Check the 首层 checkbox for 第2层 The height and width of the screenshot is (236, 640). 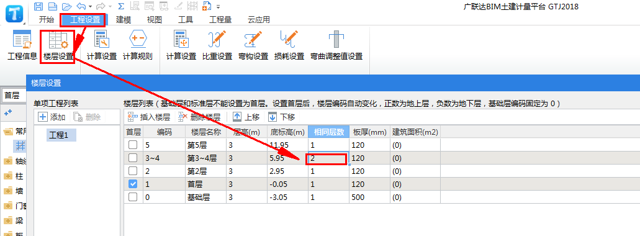click(133, 171)
